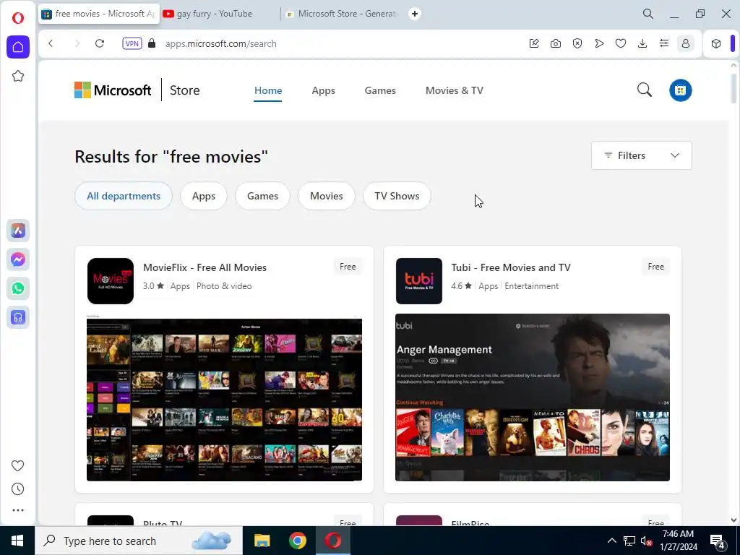
Task: Open Opera home Speed Dial icon
Action: tap(18, 47)
